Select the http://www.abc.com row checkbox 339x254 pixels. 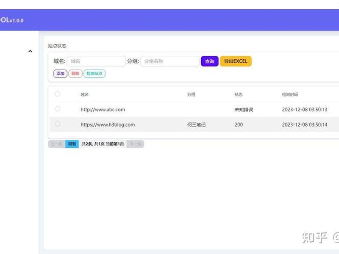[x=57, y=109]
